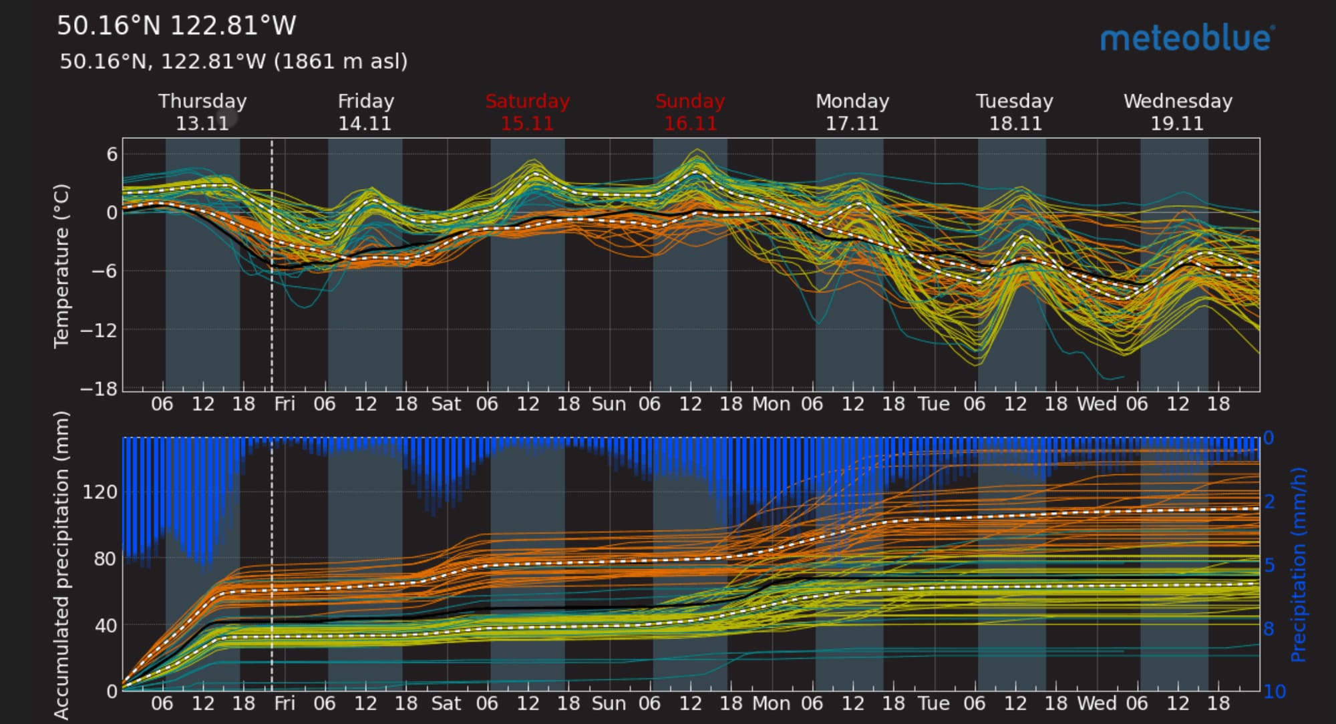Click the Thursday 13.11 day header
The height and width of the screenshot is (724, 1336).
[202, 112]
